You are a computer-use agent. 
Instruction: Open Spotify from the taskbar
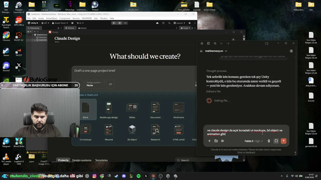[139, 176]
